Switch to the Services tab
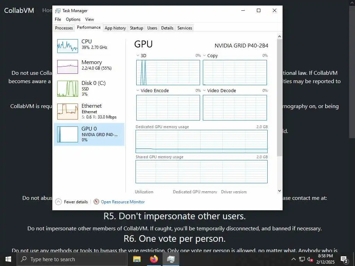Screen dimensions: 355x266 click(185, 28)
